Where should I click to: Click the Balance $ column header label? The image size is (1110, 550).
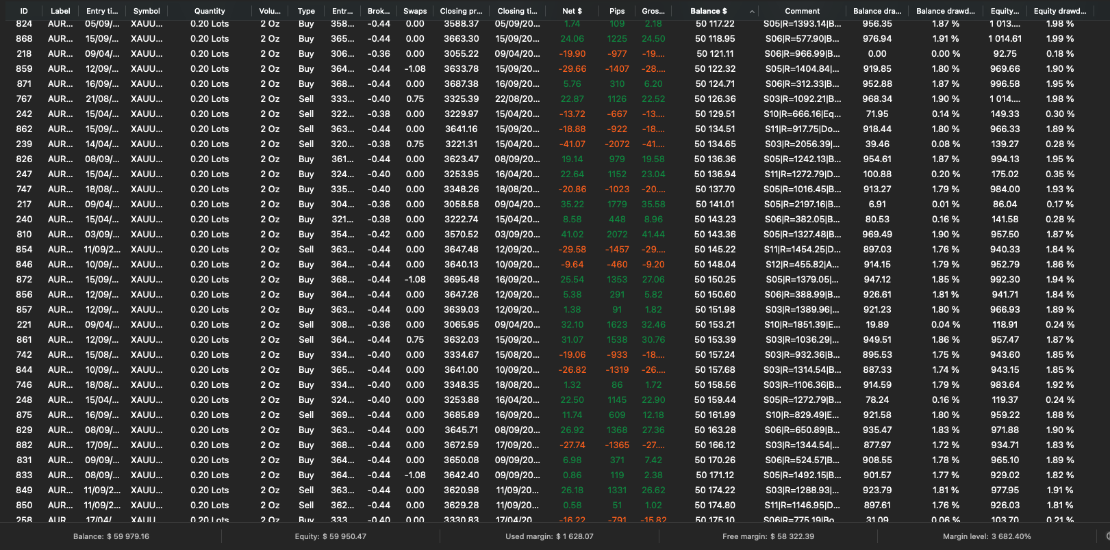tap(709, 11)
